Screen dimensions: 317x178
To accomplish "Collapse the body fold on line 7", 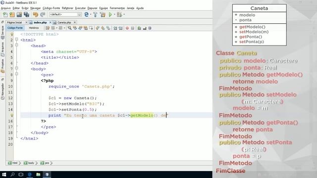I will [x=17, y=68].
